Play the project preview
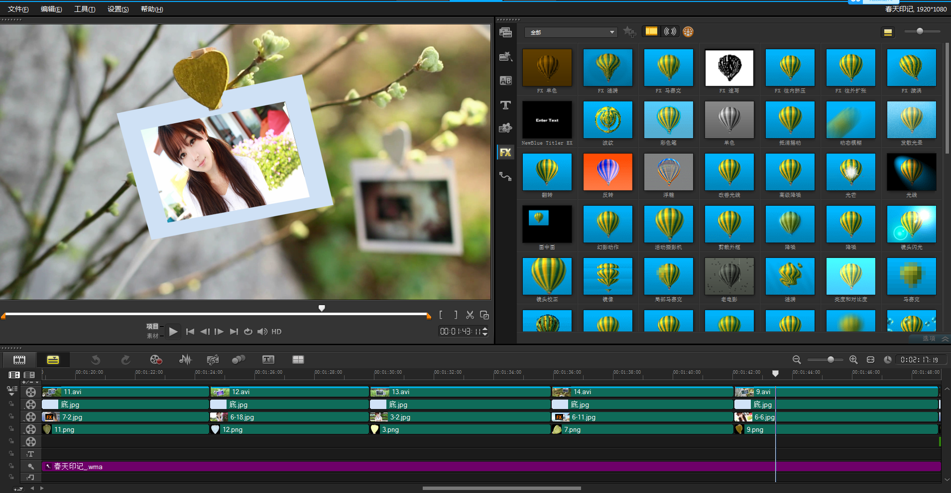 (x=173, y=331)
